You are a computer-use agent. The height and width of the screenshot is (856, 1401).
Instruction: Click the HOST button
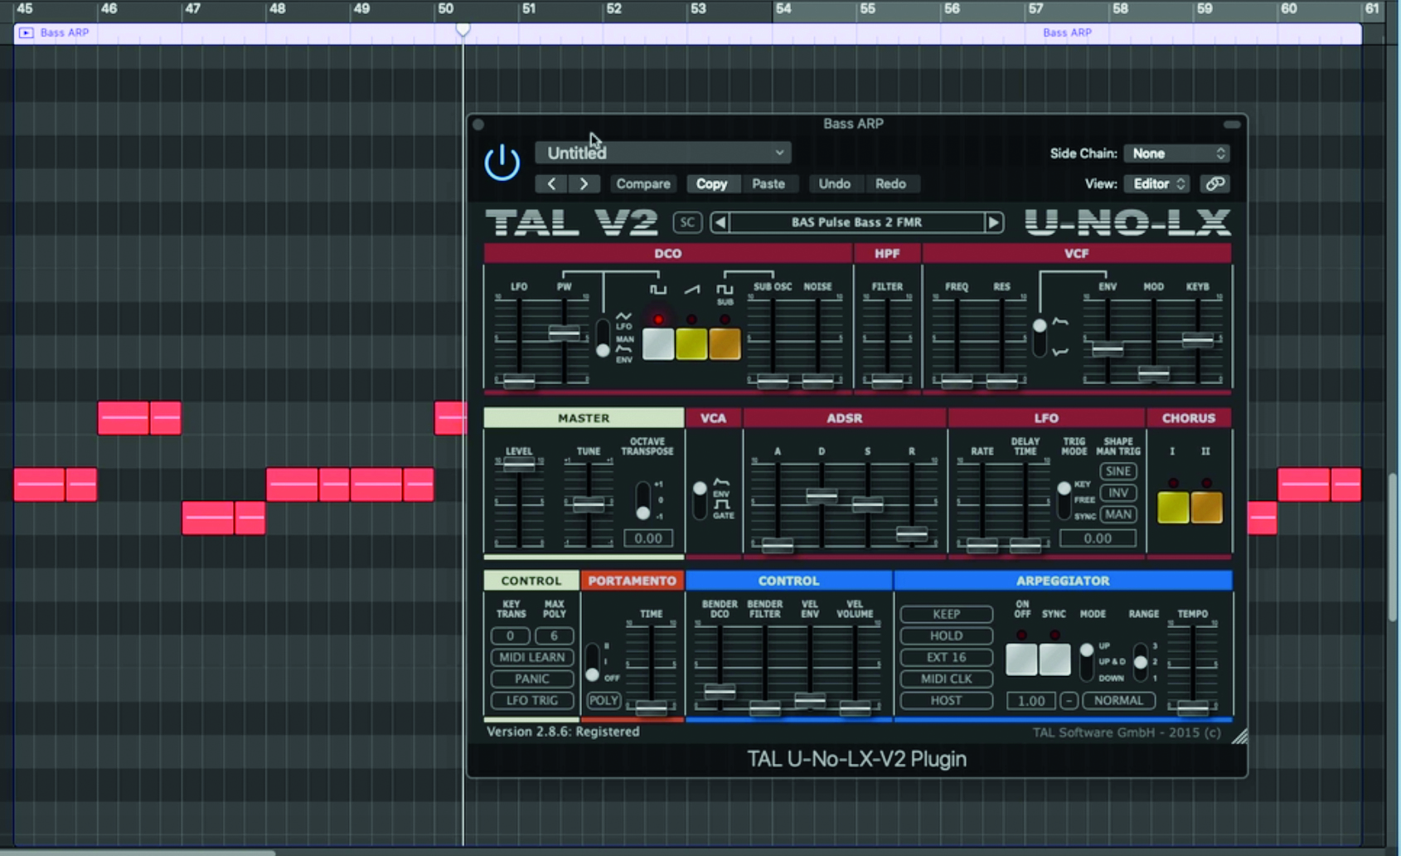946,701
